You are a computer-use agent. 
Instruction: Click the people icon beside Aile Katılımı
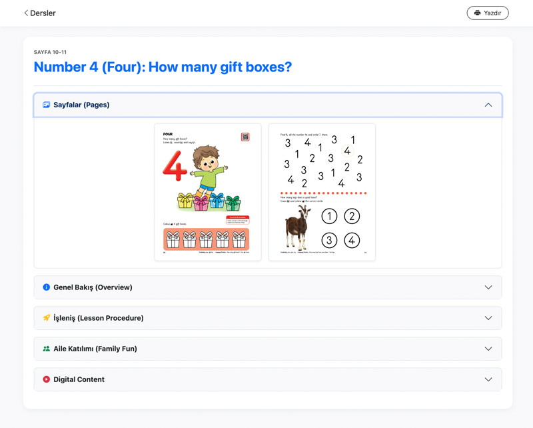click(x=46, y=349)
